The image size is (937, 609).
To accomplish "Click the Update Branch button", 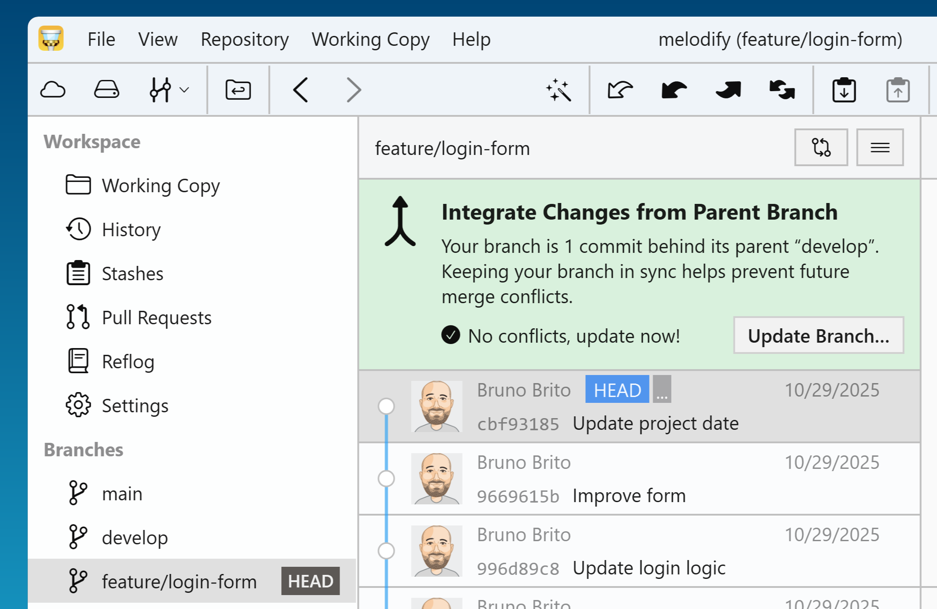I will [x=818, y=335].
